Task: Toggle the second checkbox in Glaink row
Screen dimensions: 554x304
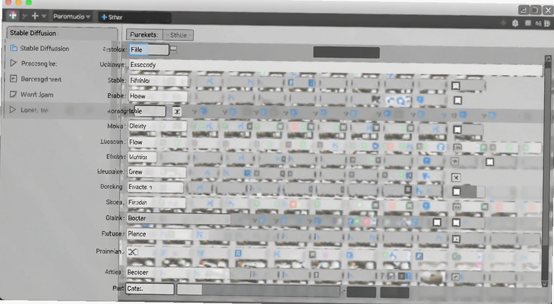Action: click(456, 222)
